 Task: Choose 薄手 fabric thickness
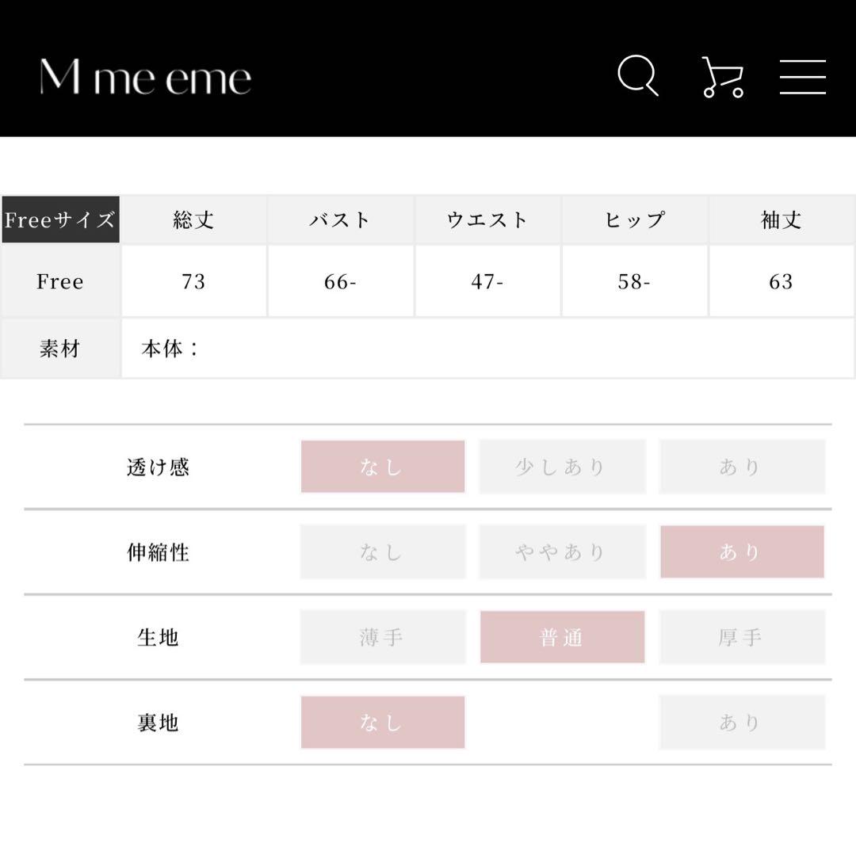pyautogui.click(x=383, y=637)
